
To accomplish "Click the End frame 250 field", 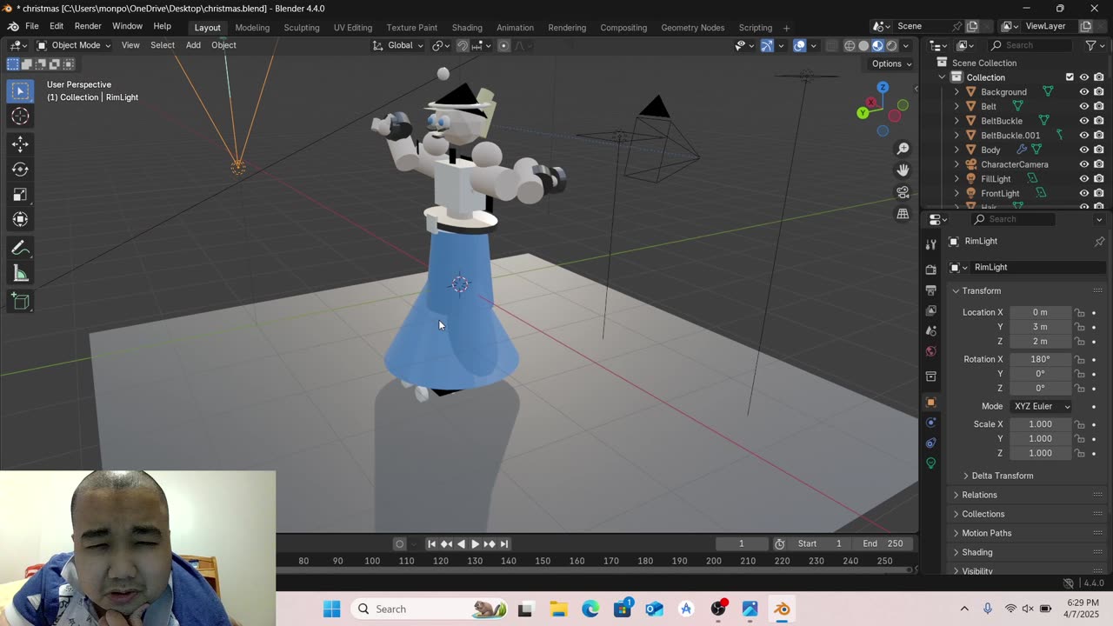I will [883, 543].
